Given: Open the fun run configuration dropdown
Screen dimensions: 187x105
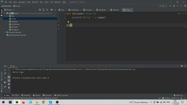Looking at the screenshot, I should pos(163,6).
